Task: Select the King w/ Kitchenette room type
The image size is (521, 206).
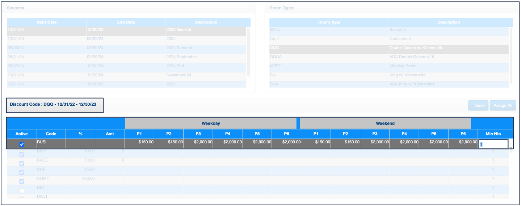Action: 389,75
